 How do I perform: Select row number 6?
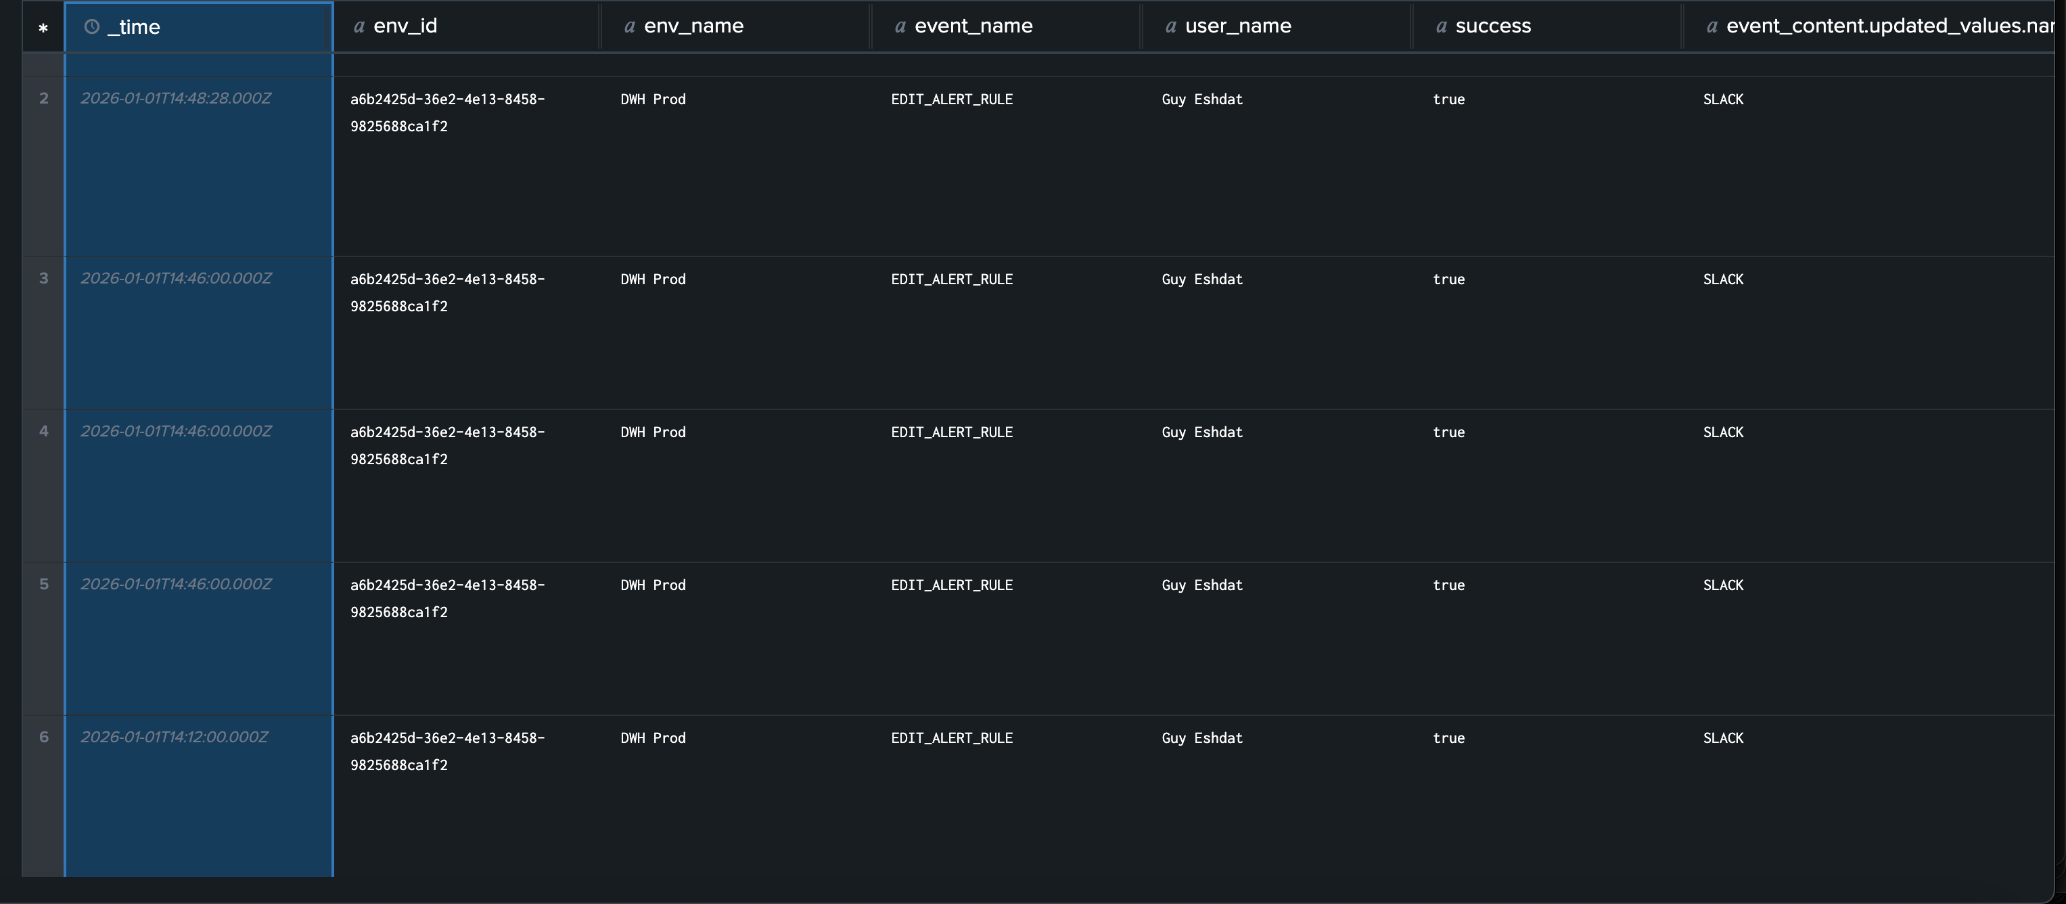tap(43, 736)
